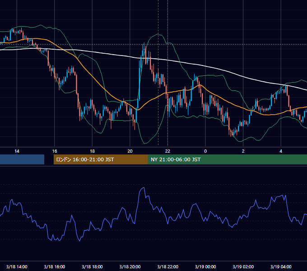
Task: Click hour label 2 on price chart axis
Action: click(243, 151)
